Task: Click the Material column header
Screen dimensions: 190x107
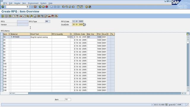Action: click(x=20, y=34)
